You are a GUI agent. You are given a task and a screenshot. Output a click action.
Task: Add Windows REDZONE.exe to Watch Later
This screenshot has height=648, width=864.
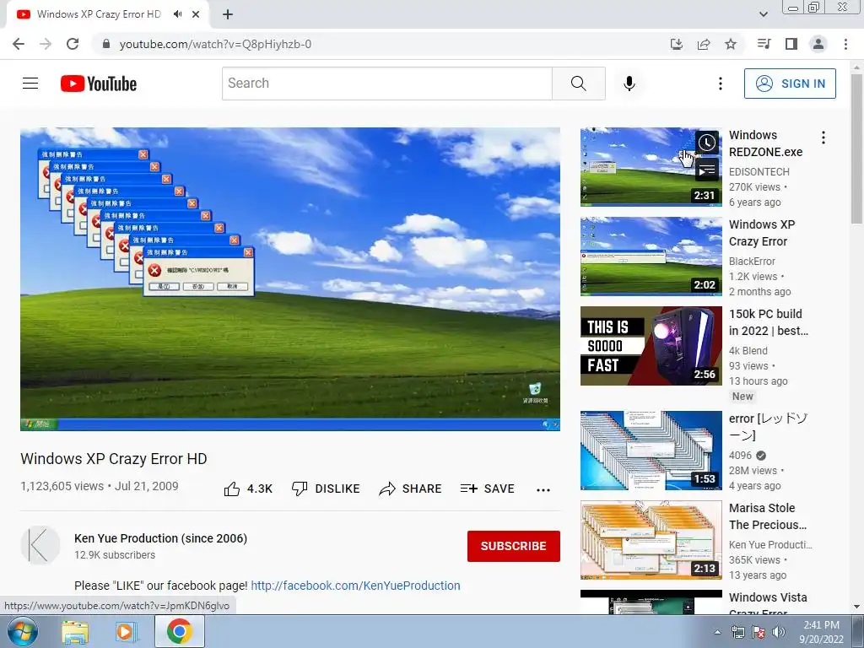tap(707, 143)
